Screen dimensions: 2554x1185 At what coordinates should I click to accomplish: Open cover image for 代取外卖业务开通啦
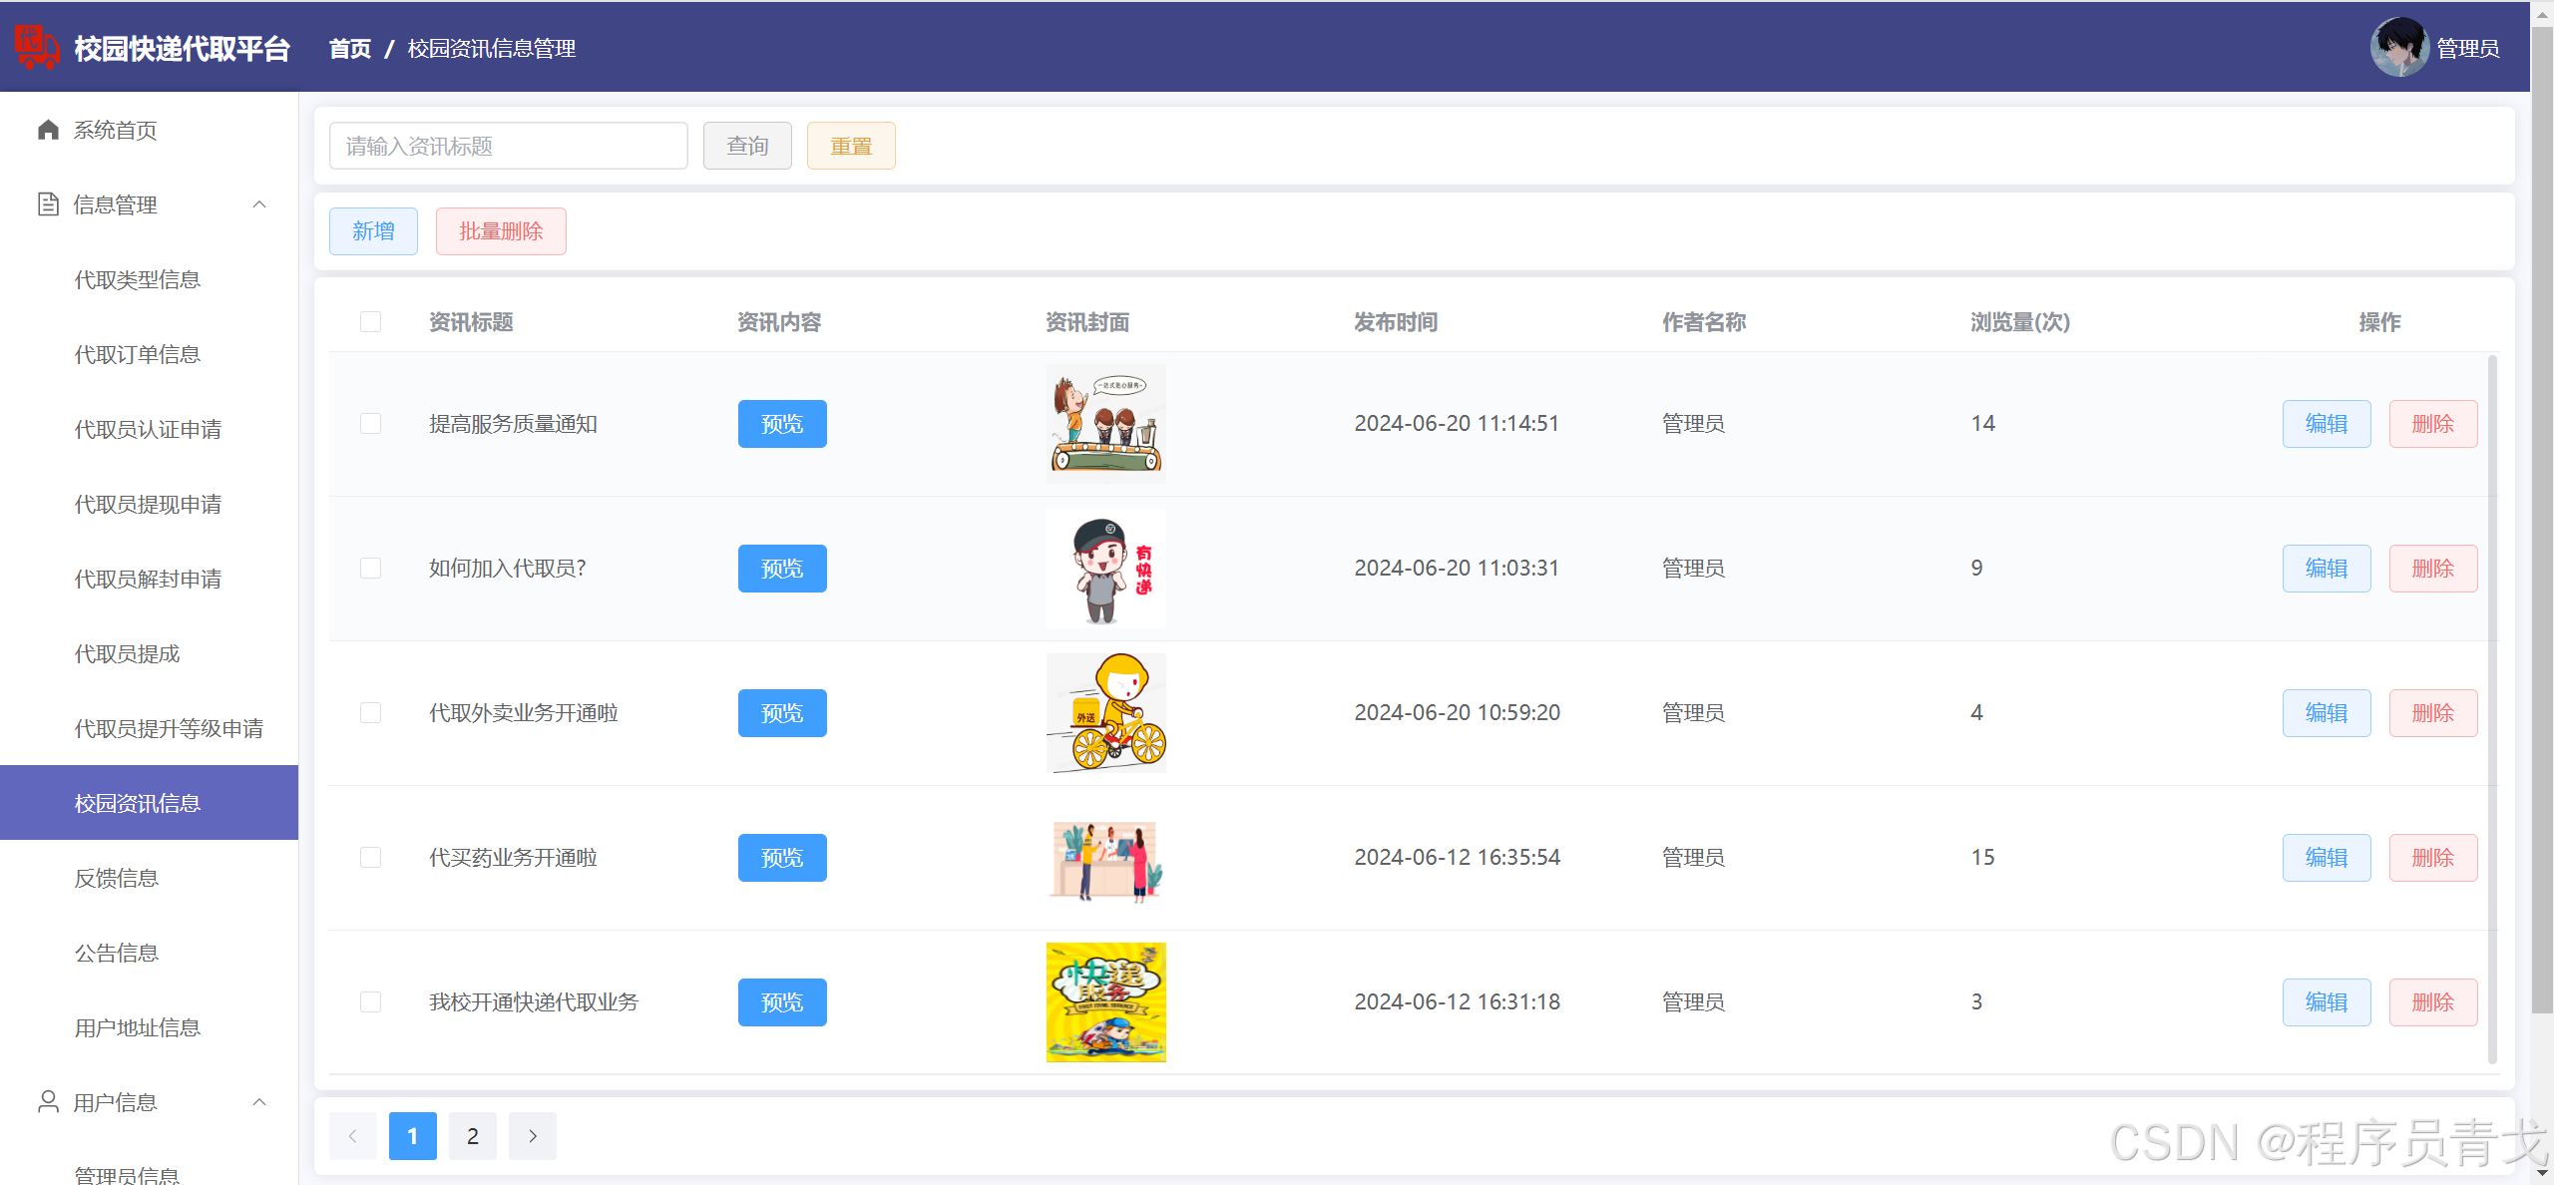point(1105,712)
